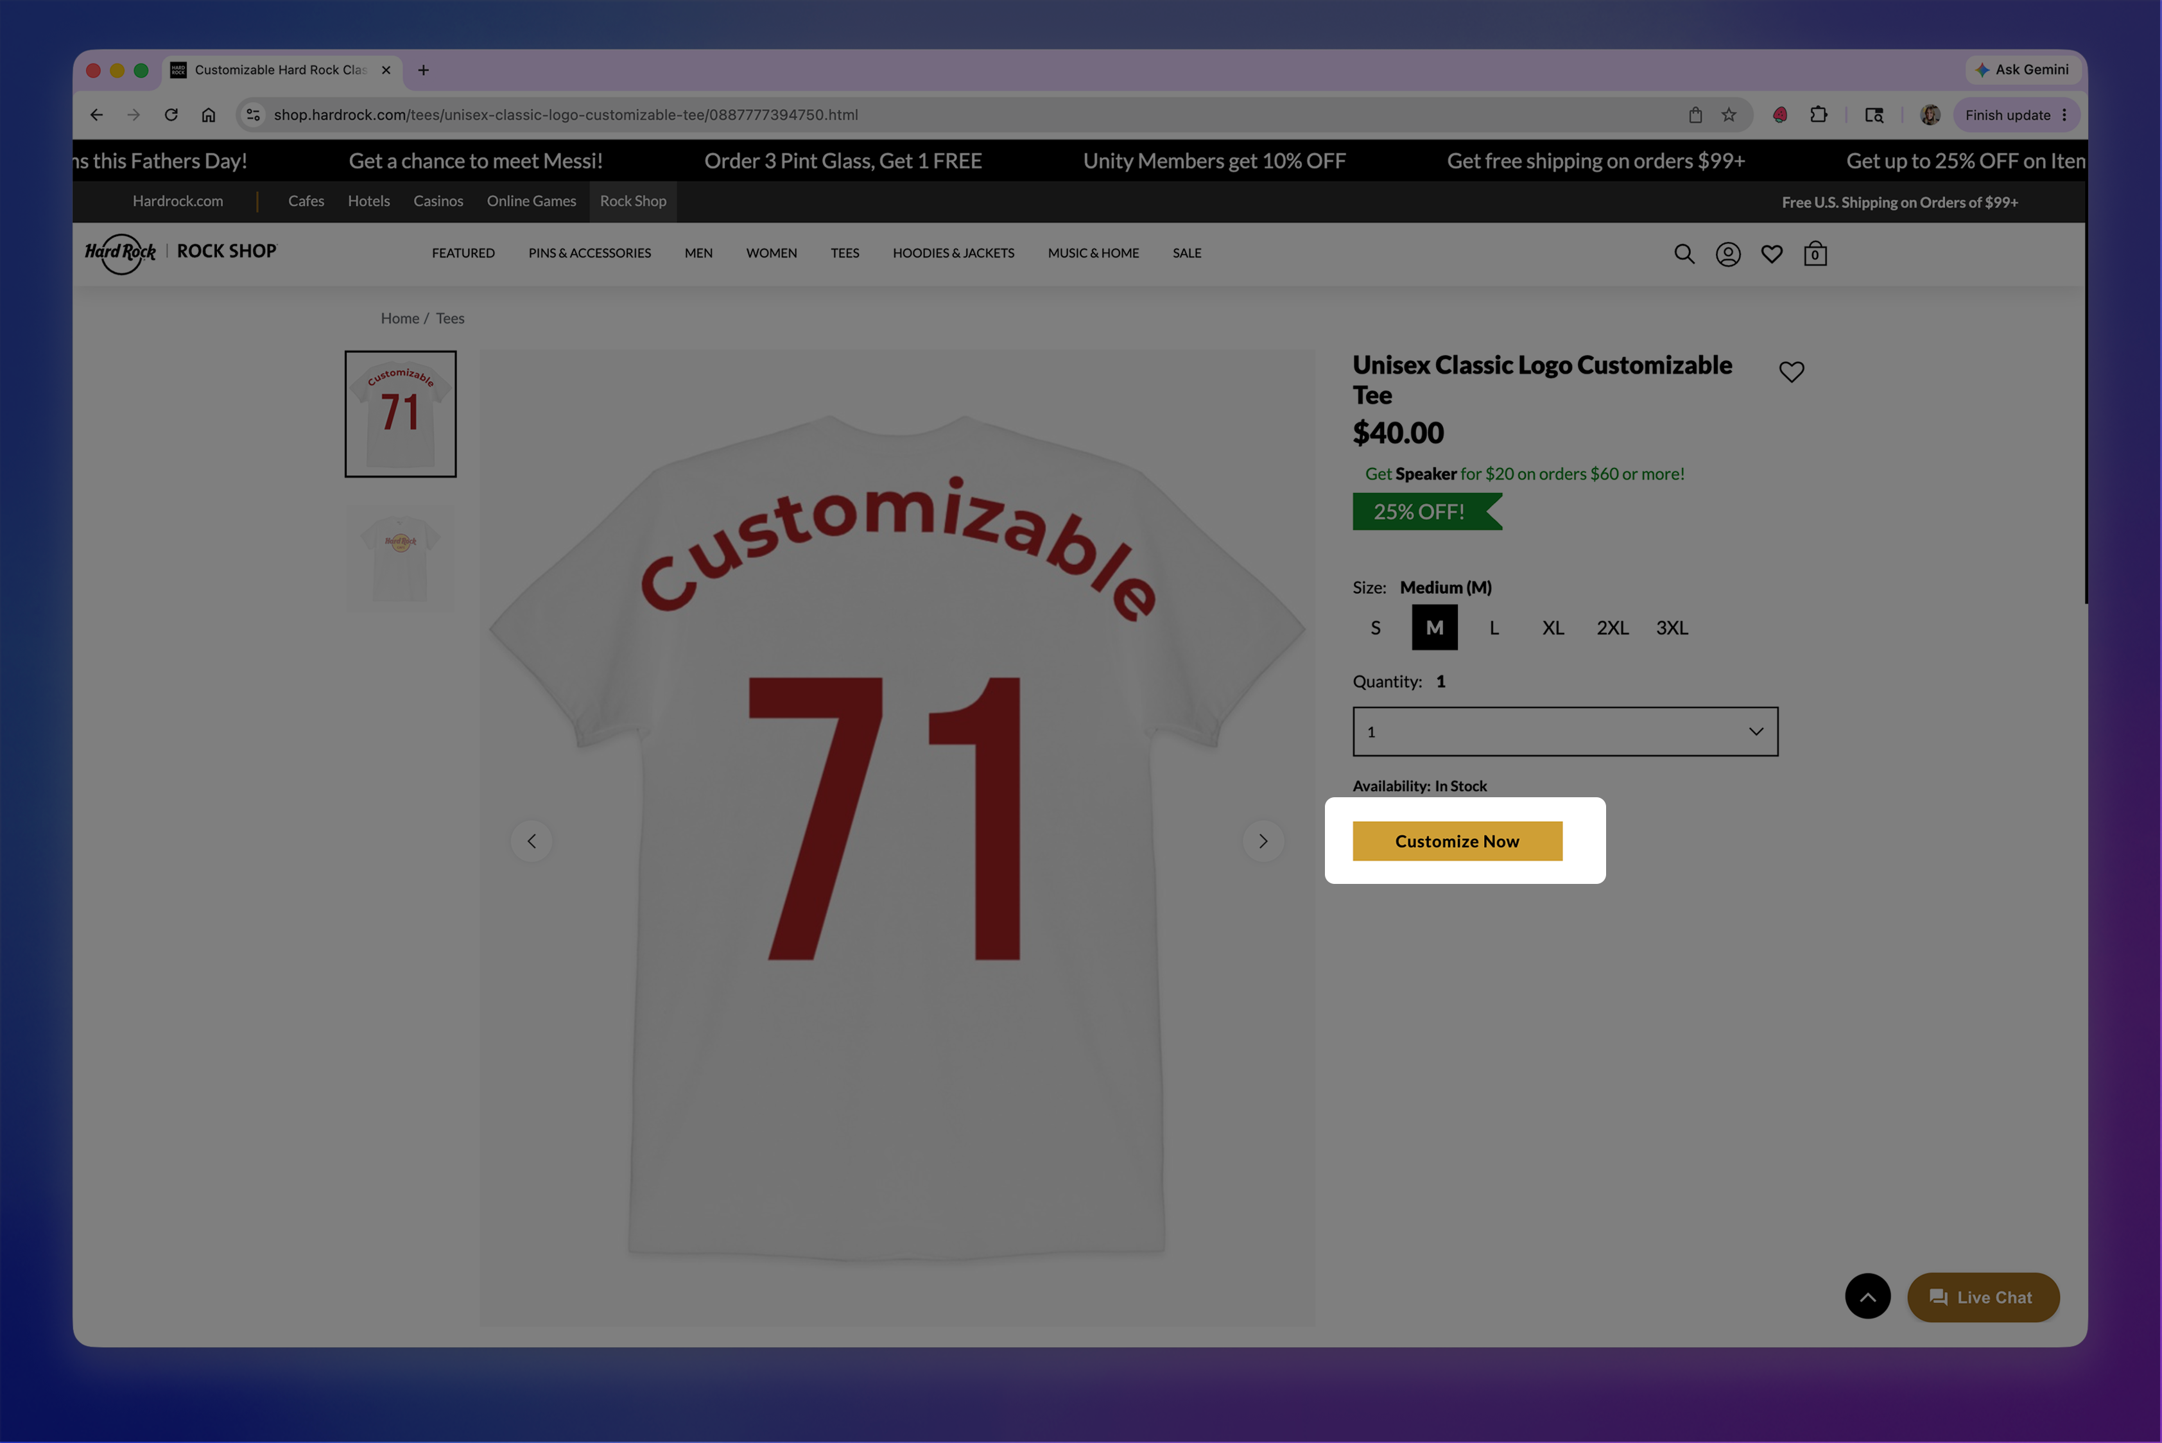Open the SALE menu
This screenshot has height=1443, width=2162.
coord(1186,253)
